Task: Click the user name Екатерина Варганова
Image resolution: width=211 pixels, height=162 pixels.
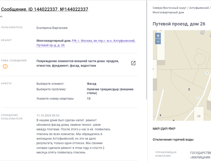Action: pyautogui.click(x=52, y=28)
